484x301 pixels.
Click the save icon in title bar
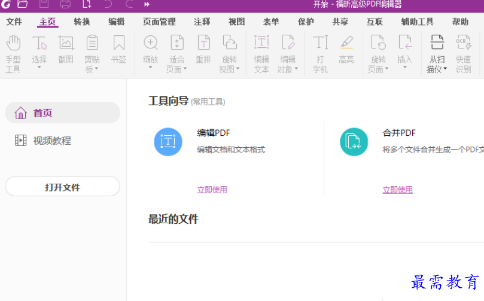coord(44,4)
